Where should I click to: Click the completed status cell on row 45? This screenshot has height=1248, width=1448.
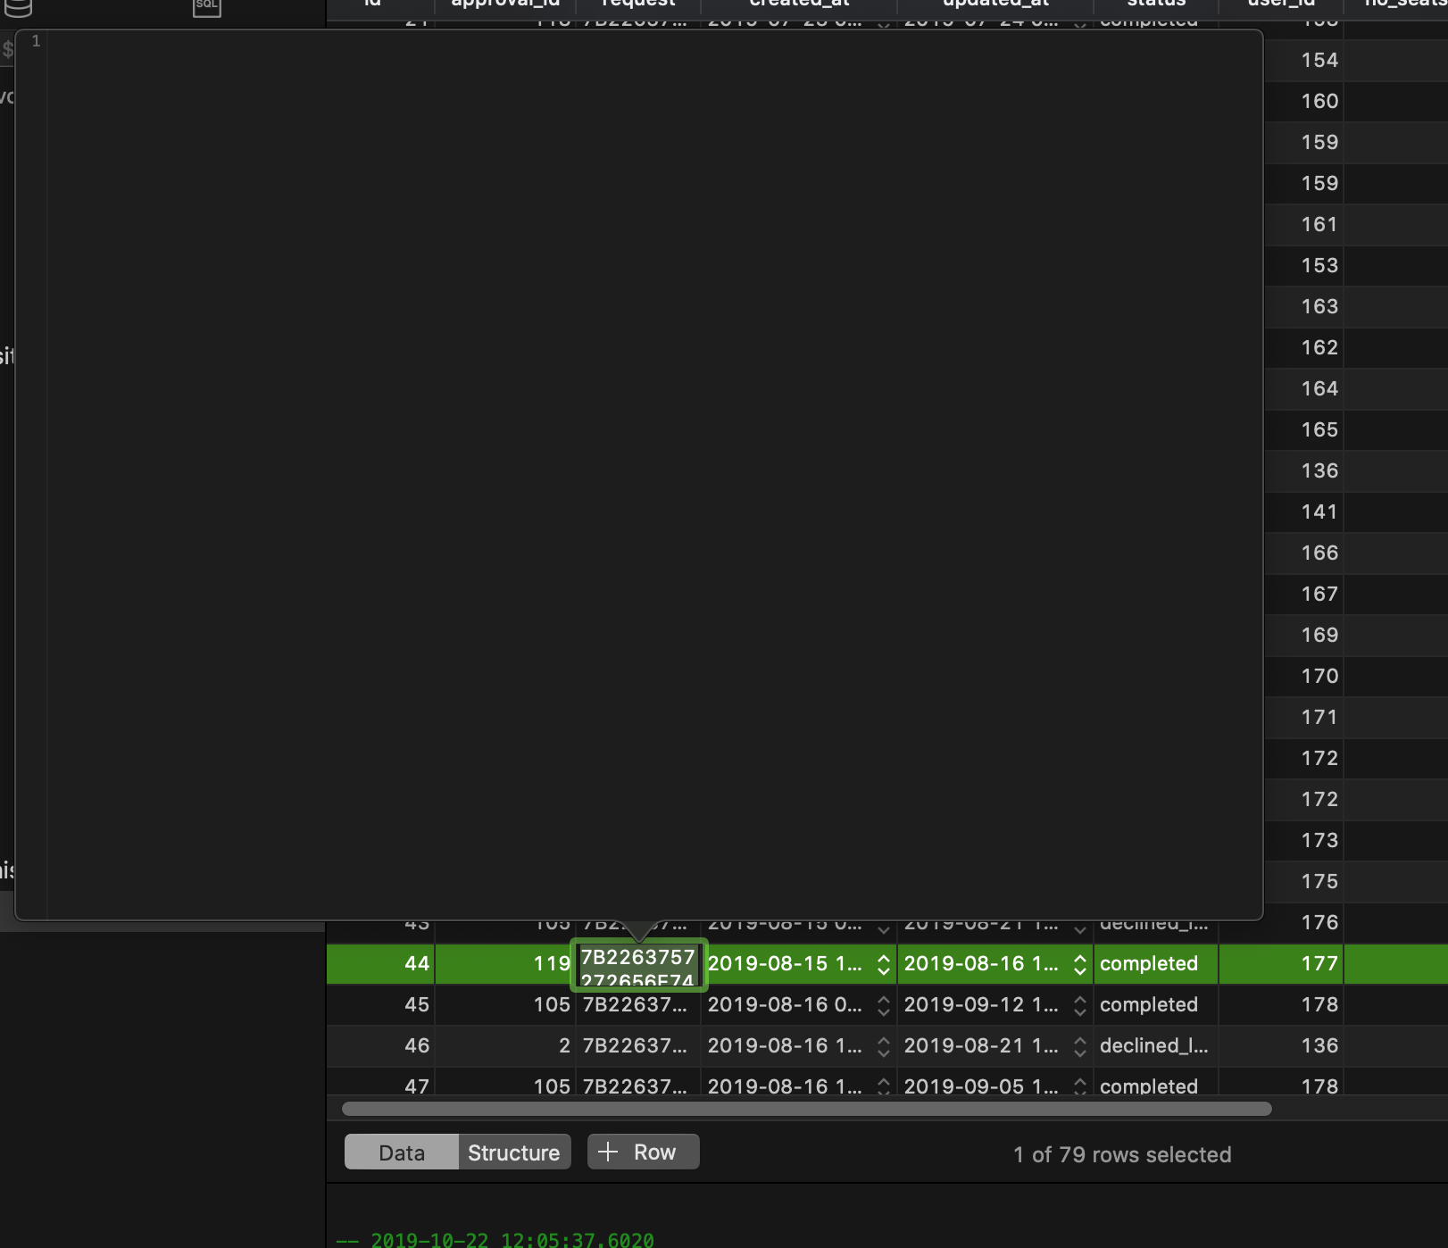pyautogui.click(x=1150, y=1005)
